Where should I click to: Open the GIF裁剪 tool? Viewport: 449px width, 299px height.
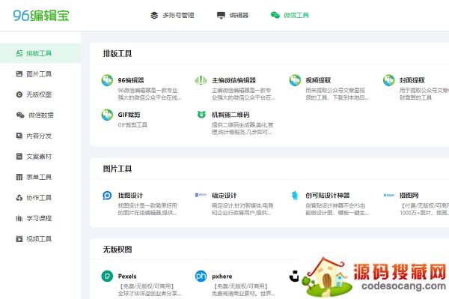coord(129,115)
